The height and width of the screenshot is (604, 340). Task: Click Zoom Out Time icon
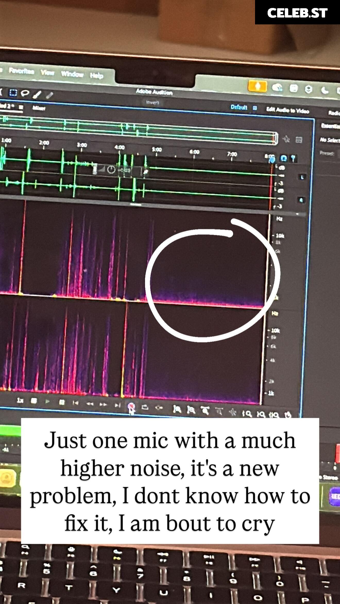[x=219, y=412]
